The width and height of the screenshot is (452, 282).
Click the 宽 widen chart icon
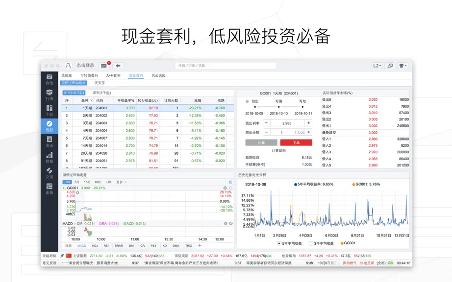coord(230,182)
